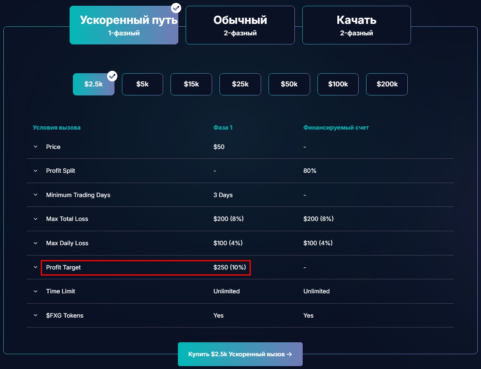Click the $250 (10%) profit target value
This screenshot has height=369, width=481.
point(230,267)
